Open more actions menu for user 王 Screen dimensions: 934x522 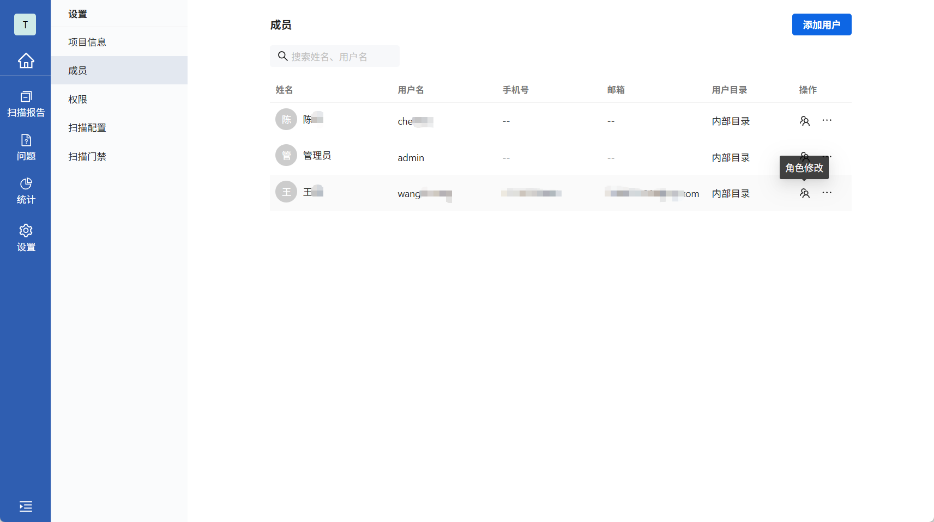coord(827,193)
